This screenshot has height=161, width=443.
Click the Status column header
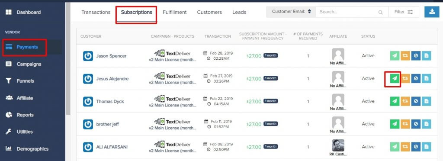[x=368, y=36]
